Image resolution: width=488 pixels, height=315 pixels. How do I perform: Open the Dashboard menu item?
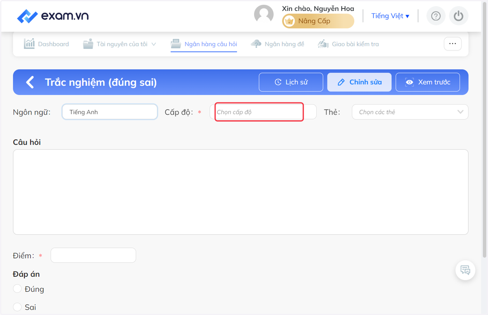tap(46, 44)
